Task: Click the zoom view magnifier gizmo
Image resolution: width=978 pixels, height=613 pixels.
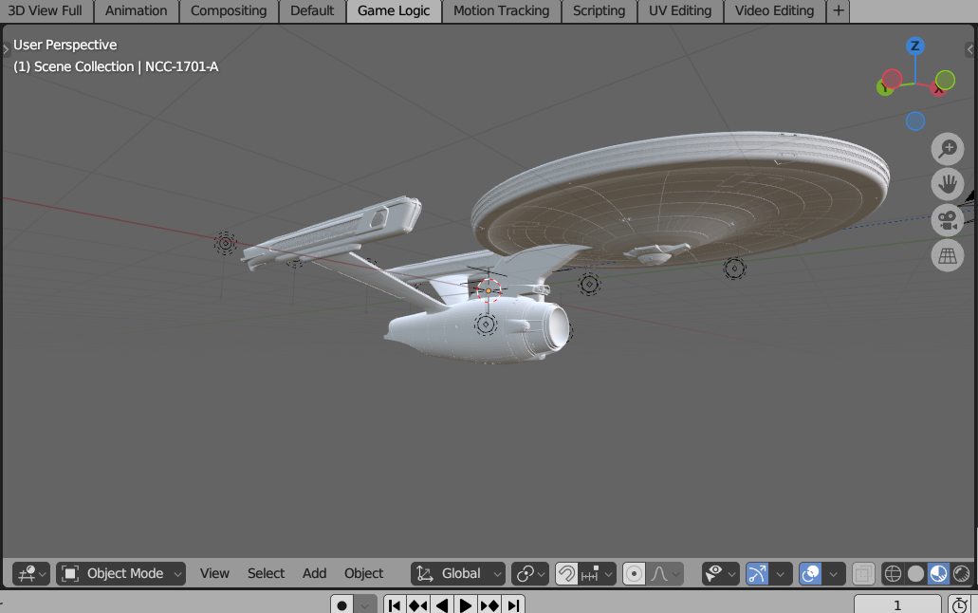Action: pos(948,149)
